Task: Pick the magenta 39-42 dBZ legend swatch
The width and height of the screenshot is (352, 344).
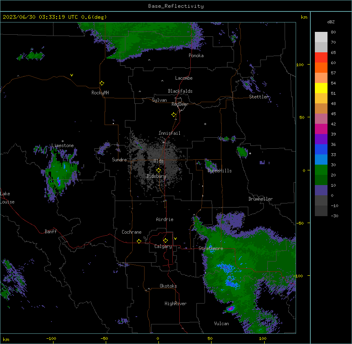Action: tap(321, 129)
